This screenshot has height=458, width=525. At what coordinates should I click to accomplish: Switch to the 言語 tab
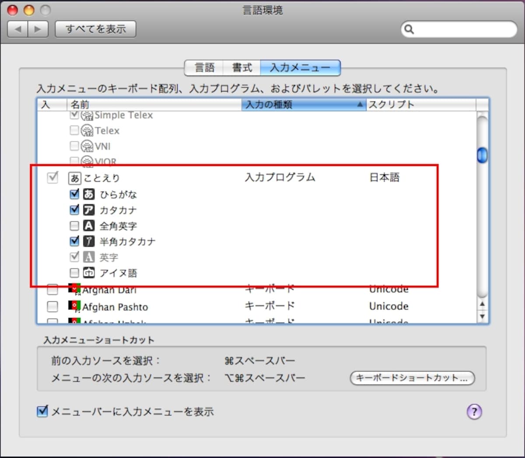tap(204, 67)
